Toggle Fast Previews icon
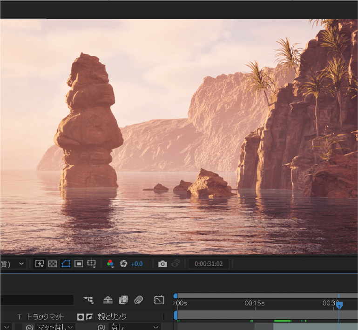Image resolution: width=358 pixels, height=330 pixels. click(x=40, y=264)
